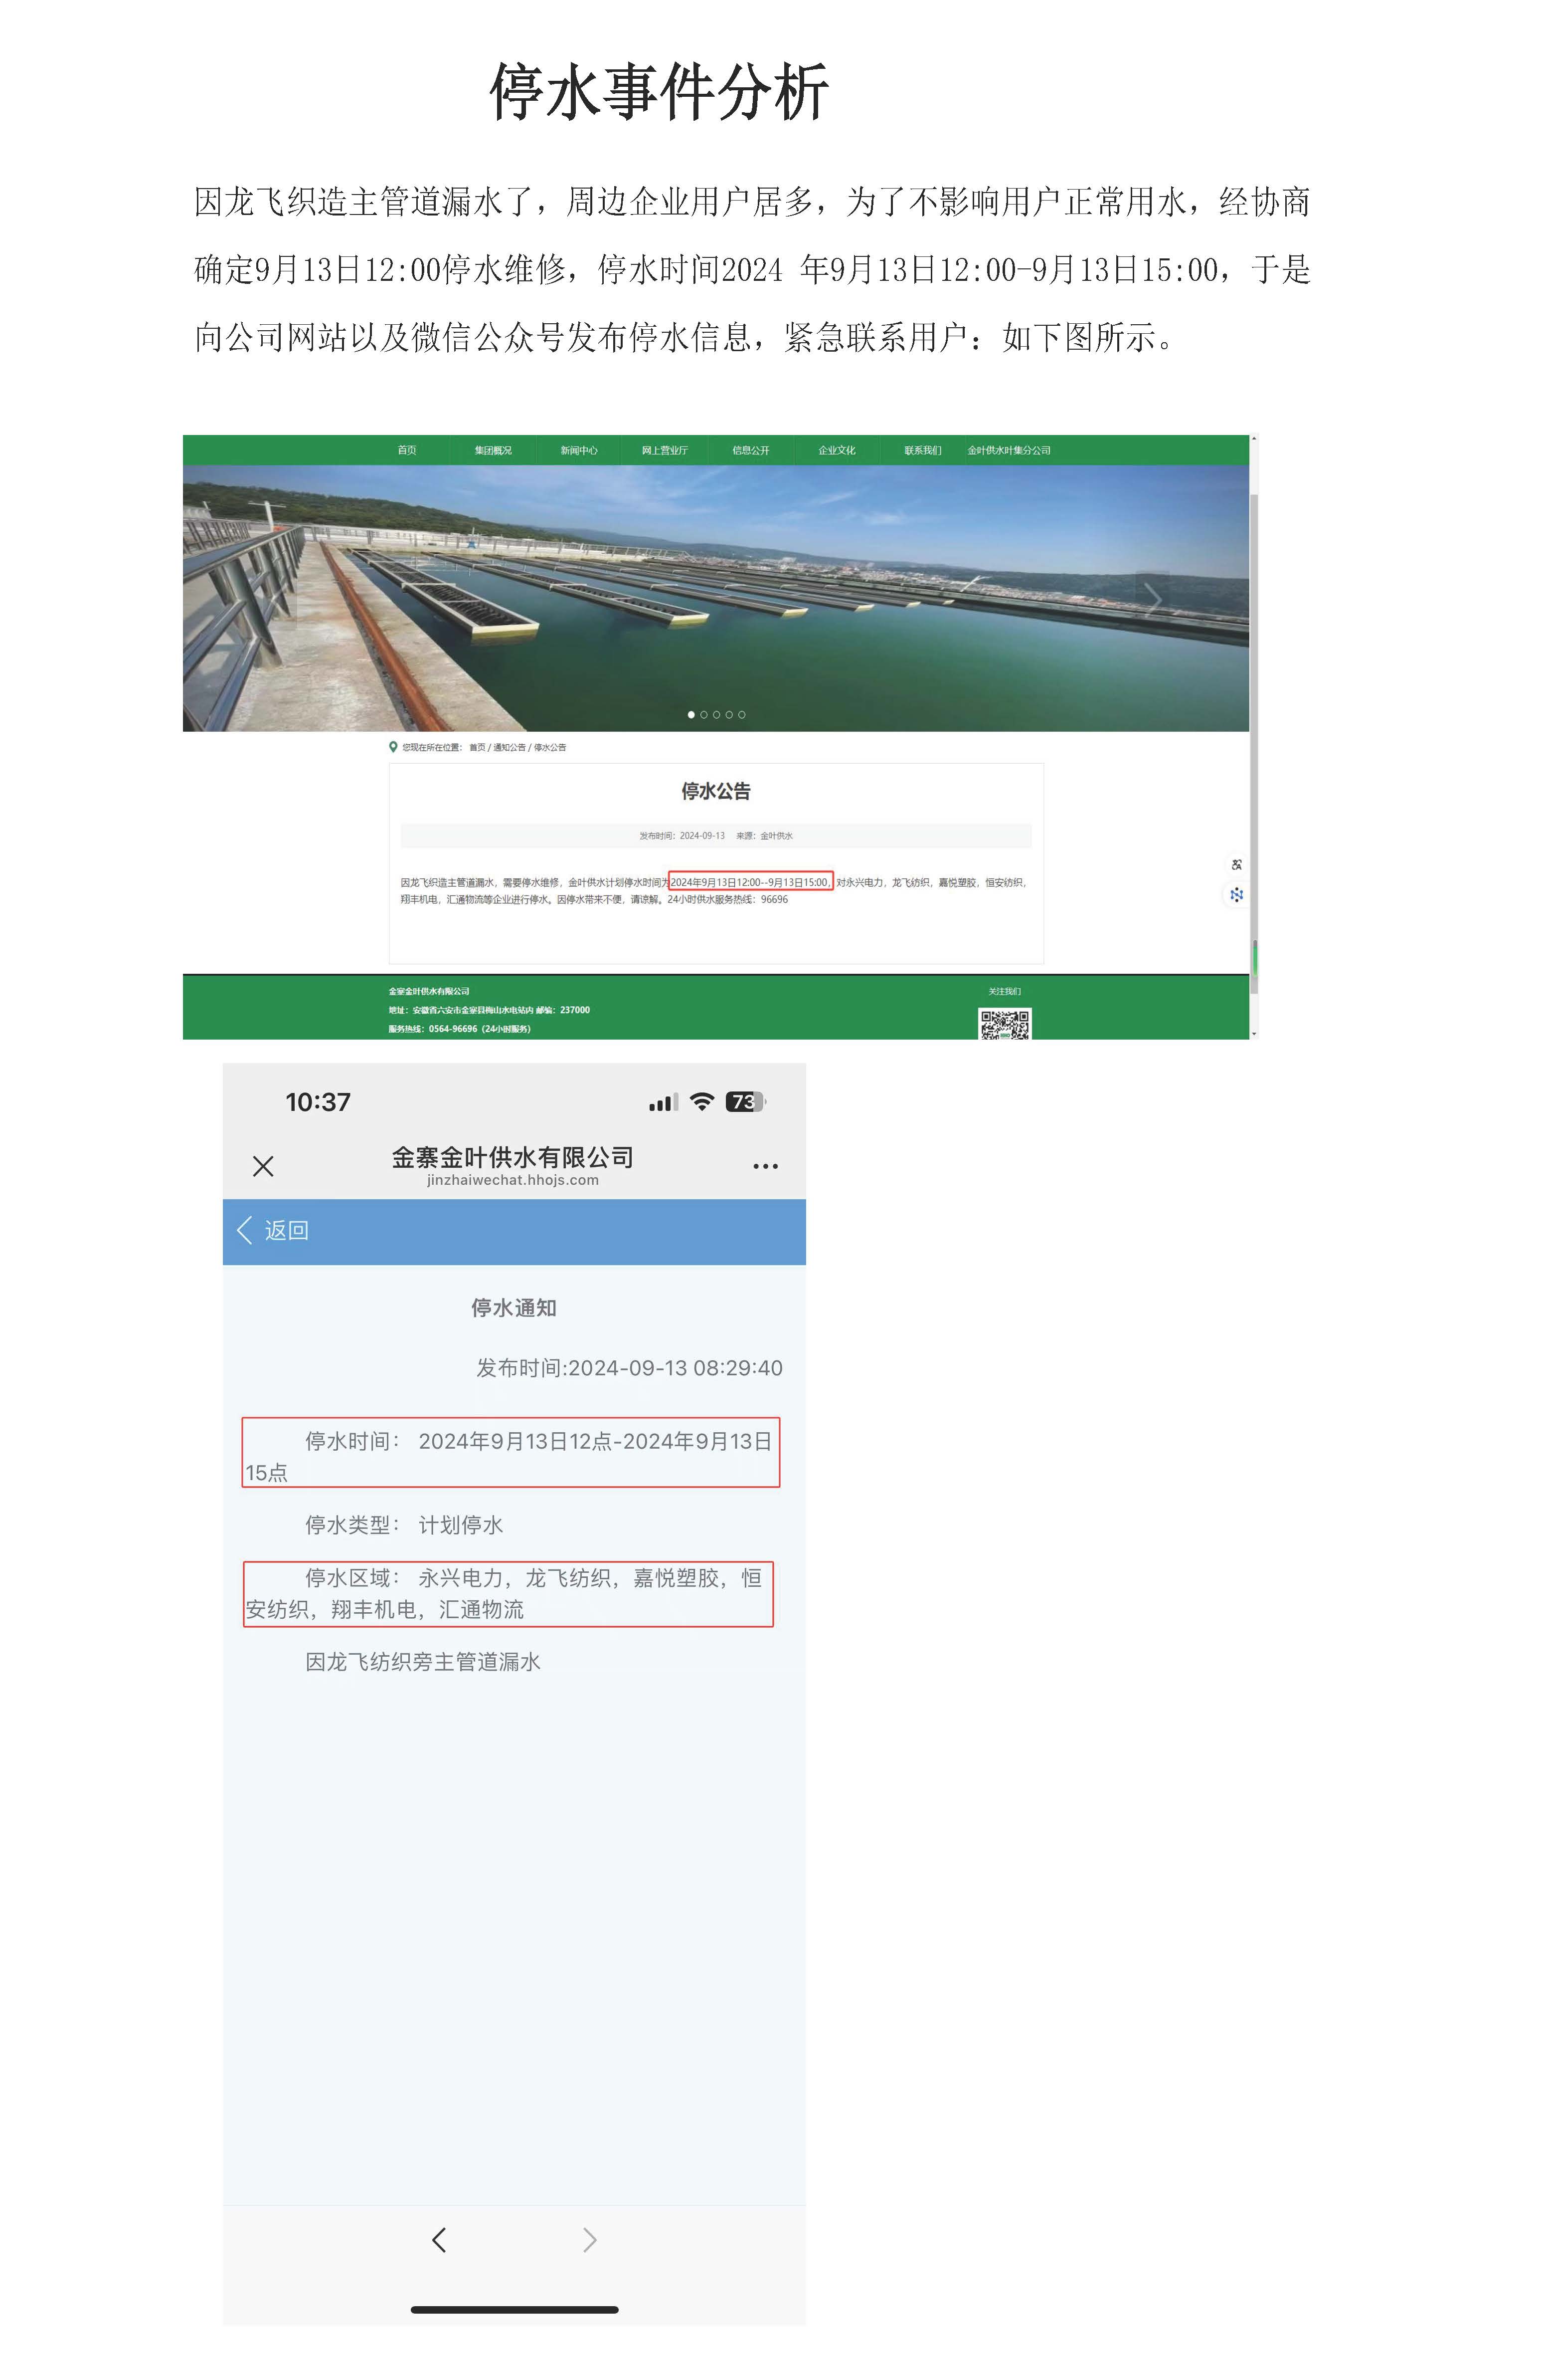Open 首页 in the website nav bar

pyautogui.click(x=407, y=450)
